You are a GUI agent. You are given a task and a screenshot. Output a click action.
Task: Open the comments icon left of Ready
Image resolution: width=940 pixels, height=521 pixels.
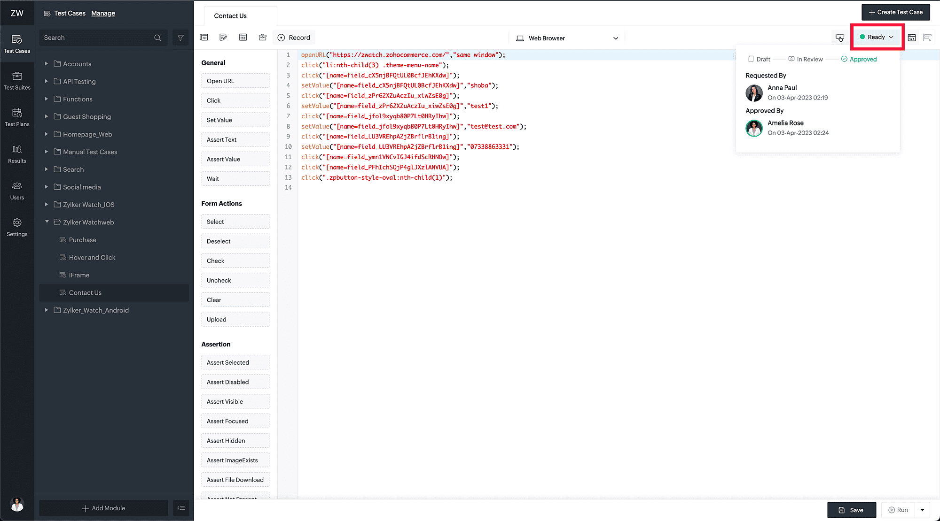[840, 38]
